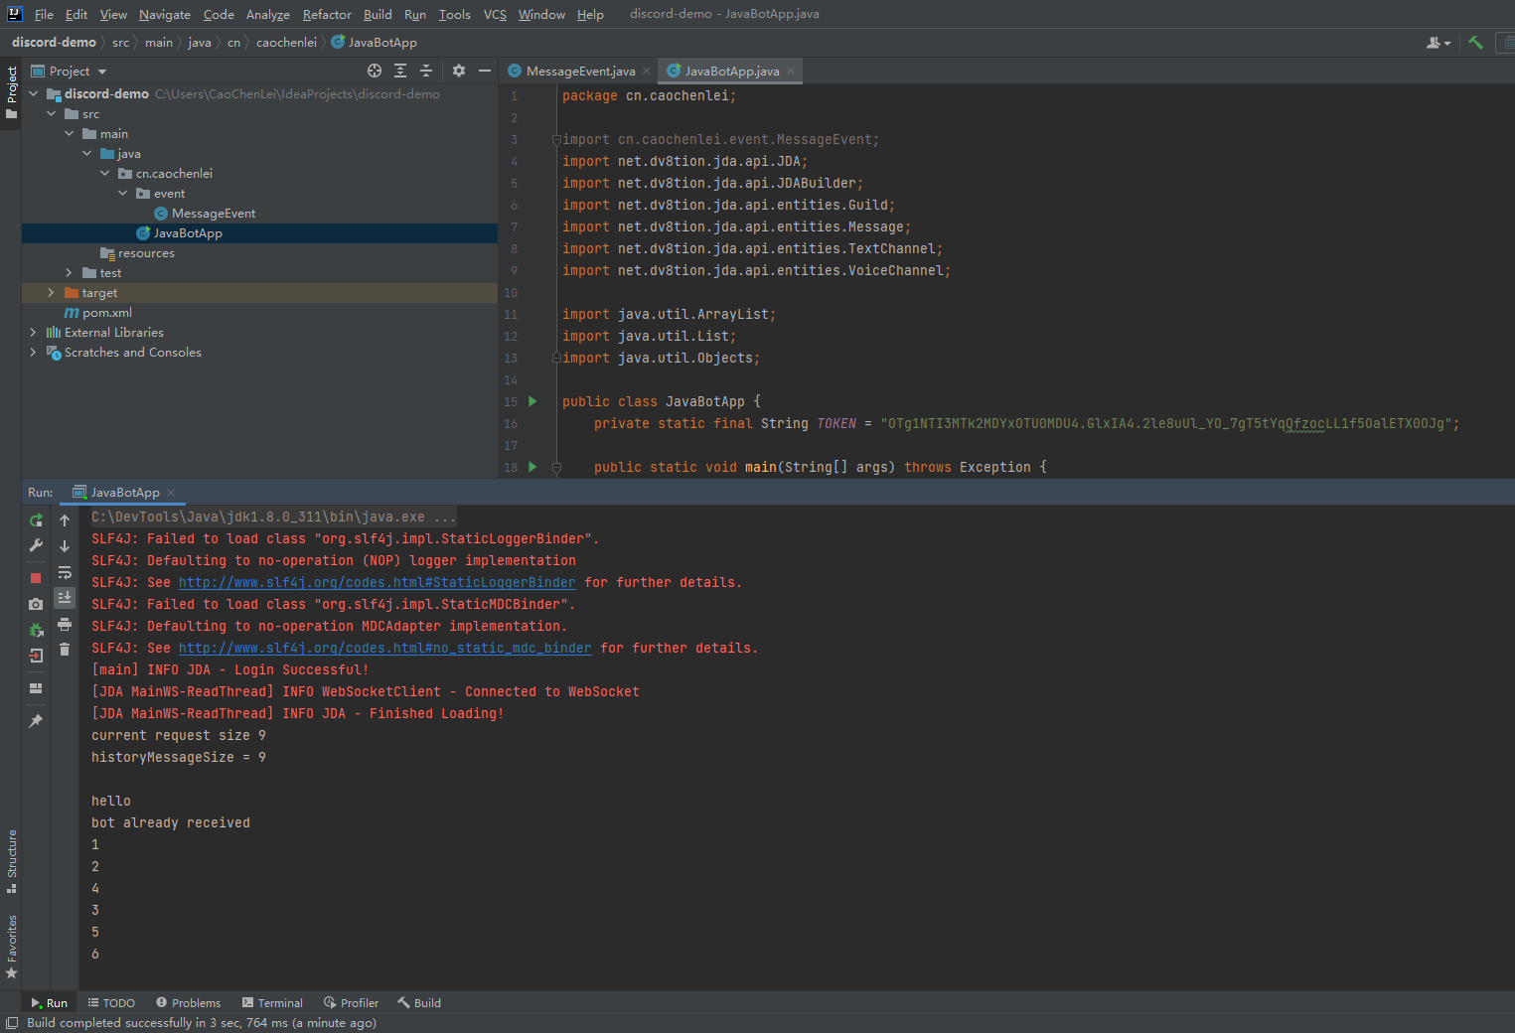Viewport: 1515px width, 1033px height.
Task: Select pom.xml in project tree
Action: pyautogui.click(x=106, y=312)
